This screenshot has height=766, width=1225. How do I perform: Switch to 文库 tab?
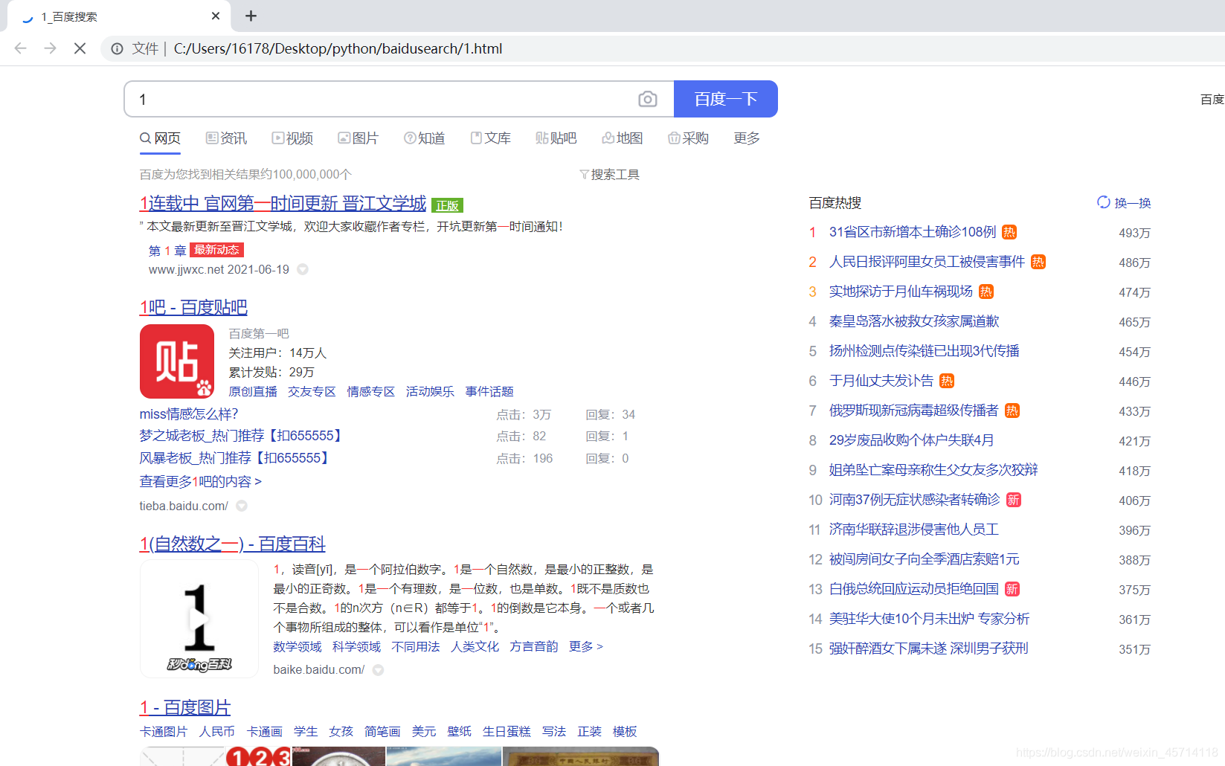point(490,138)
